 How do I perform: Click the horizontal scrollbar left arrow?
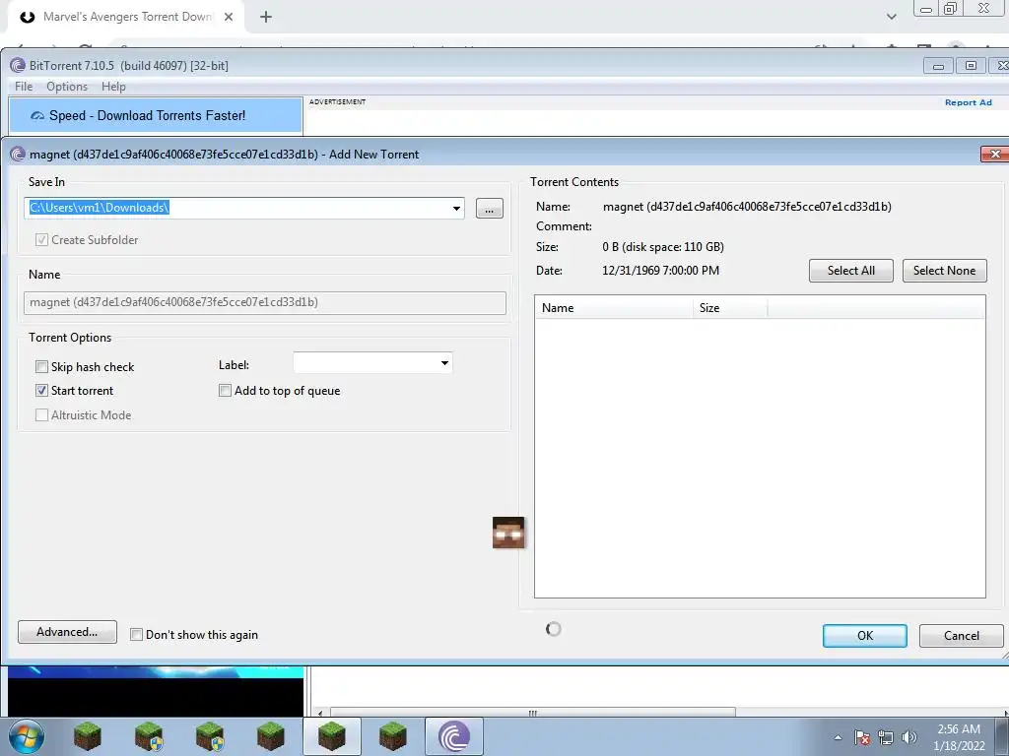[321, 713]
